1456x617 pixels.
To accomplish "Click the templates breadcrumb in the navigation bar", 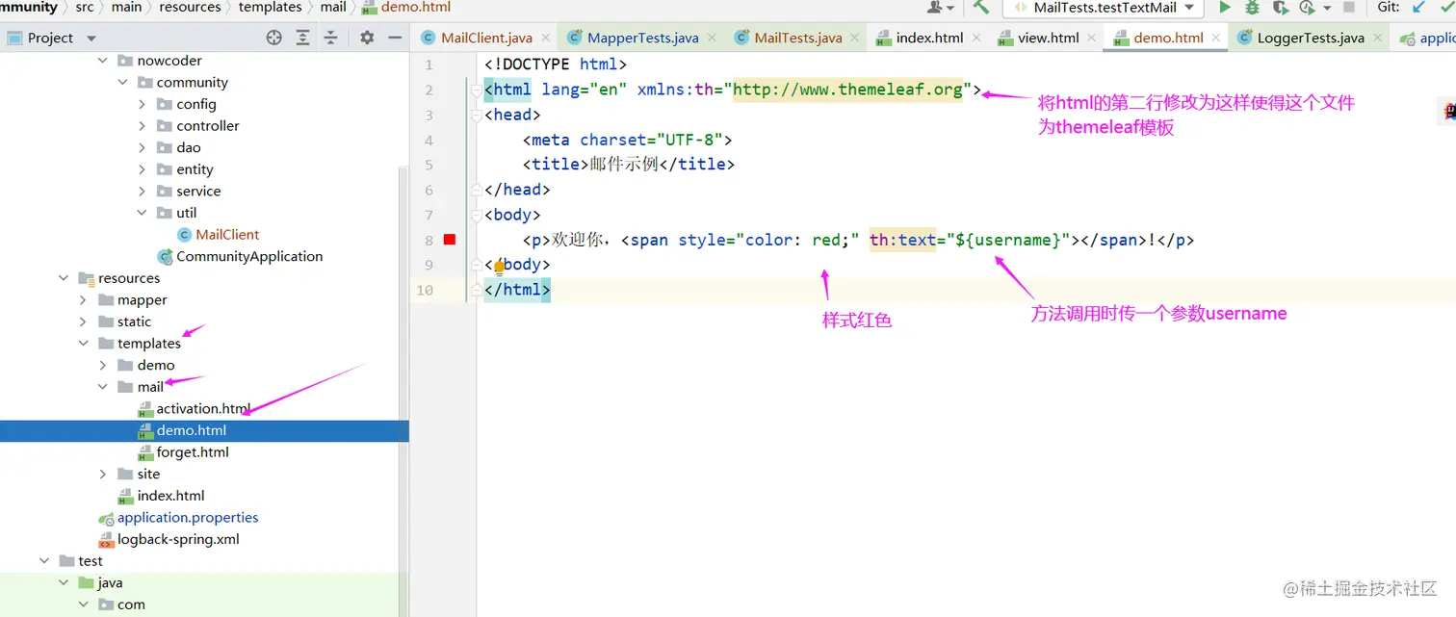I will pyautogui.click(x=270, y=7).
